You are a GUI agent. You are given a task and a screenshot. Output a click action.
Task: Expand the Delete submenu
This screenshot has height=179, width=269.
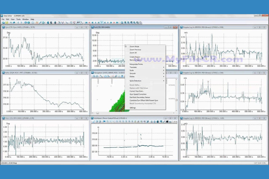[x=145, y=76]
